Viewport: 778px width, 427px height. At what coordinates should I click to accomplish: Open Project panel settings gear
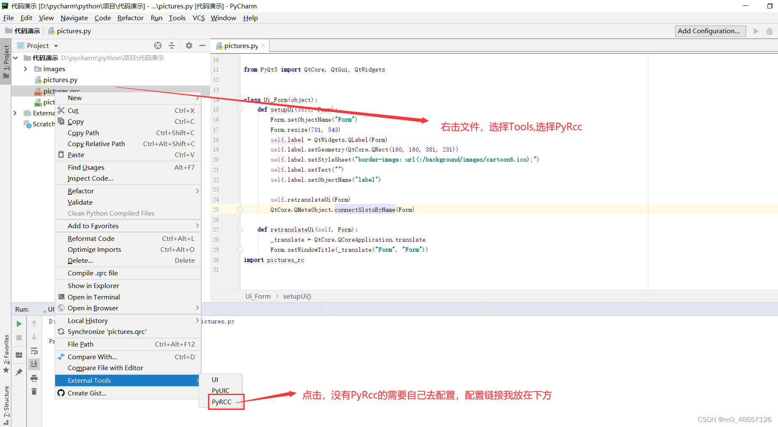pos(189,45)
